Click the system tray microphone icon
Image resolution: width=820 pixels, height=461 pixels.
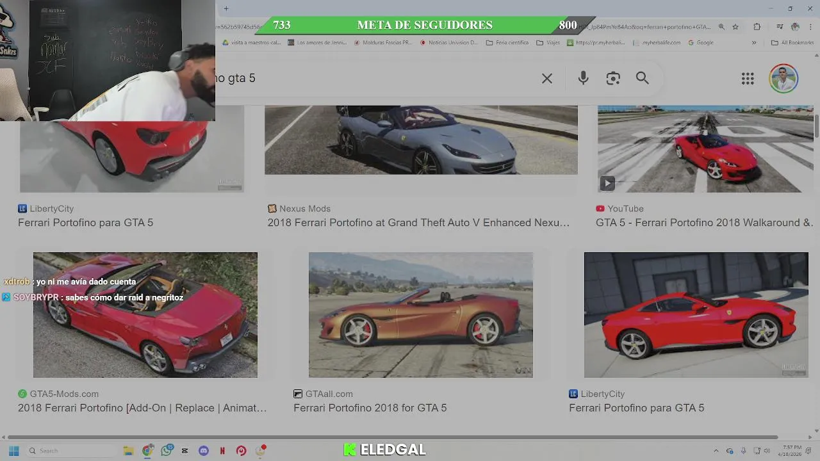click(744, 451)
